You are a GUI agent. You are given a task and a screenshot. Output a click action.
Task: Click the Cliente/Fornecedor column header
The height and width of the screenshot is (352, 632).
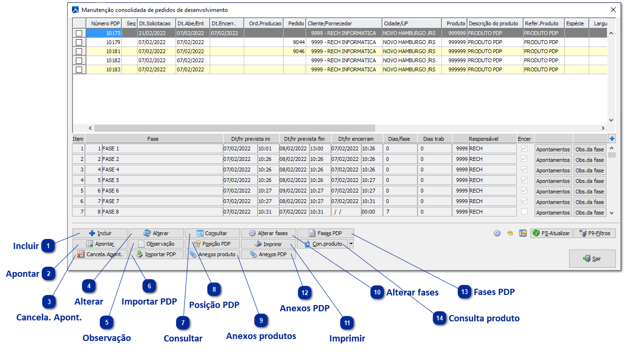pos(344,23)
